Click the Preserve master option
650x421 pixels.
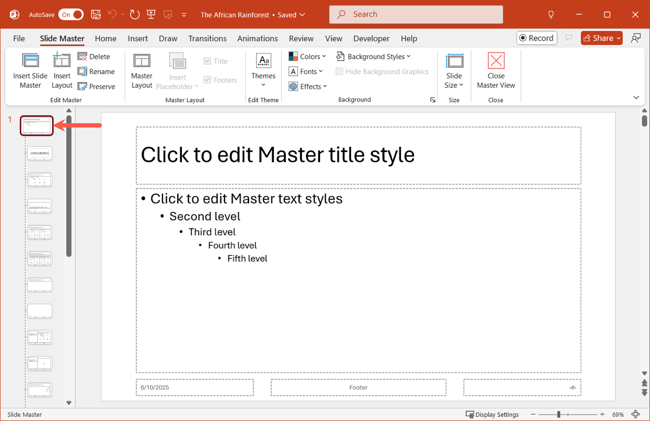pos(96,86)
